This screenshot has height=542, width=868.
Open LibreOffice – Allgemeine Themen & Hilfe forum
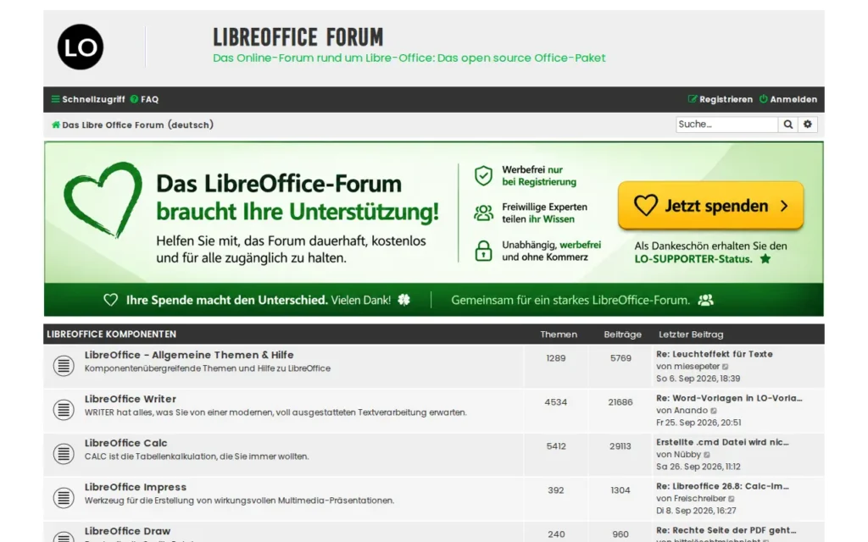[189, 355]
